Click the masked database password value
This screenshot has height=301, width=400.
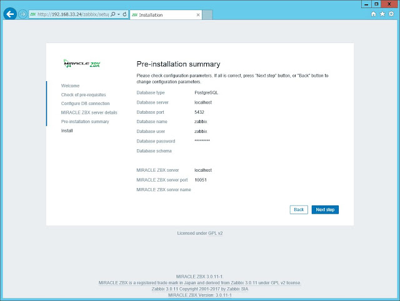202,141
